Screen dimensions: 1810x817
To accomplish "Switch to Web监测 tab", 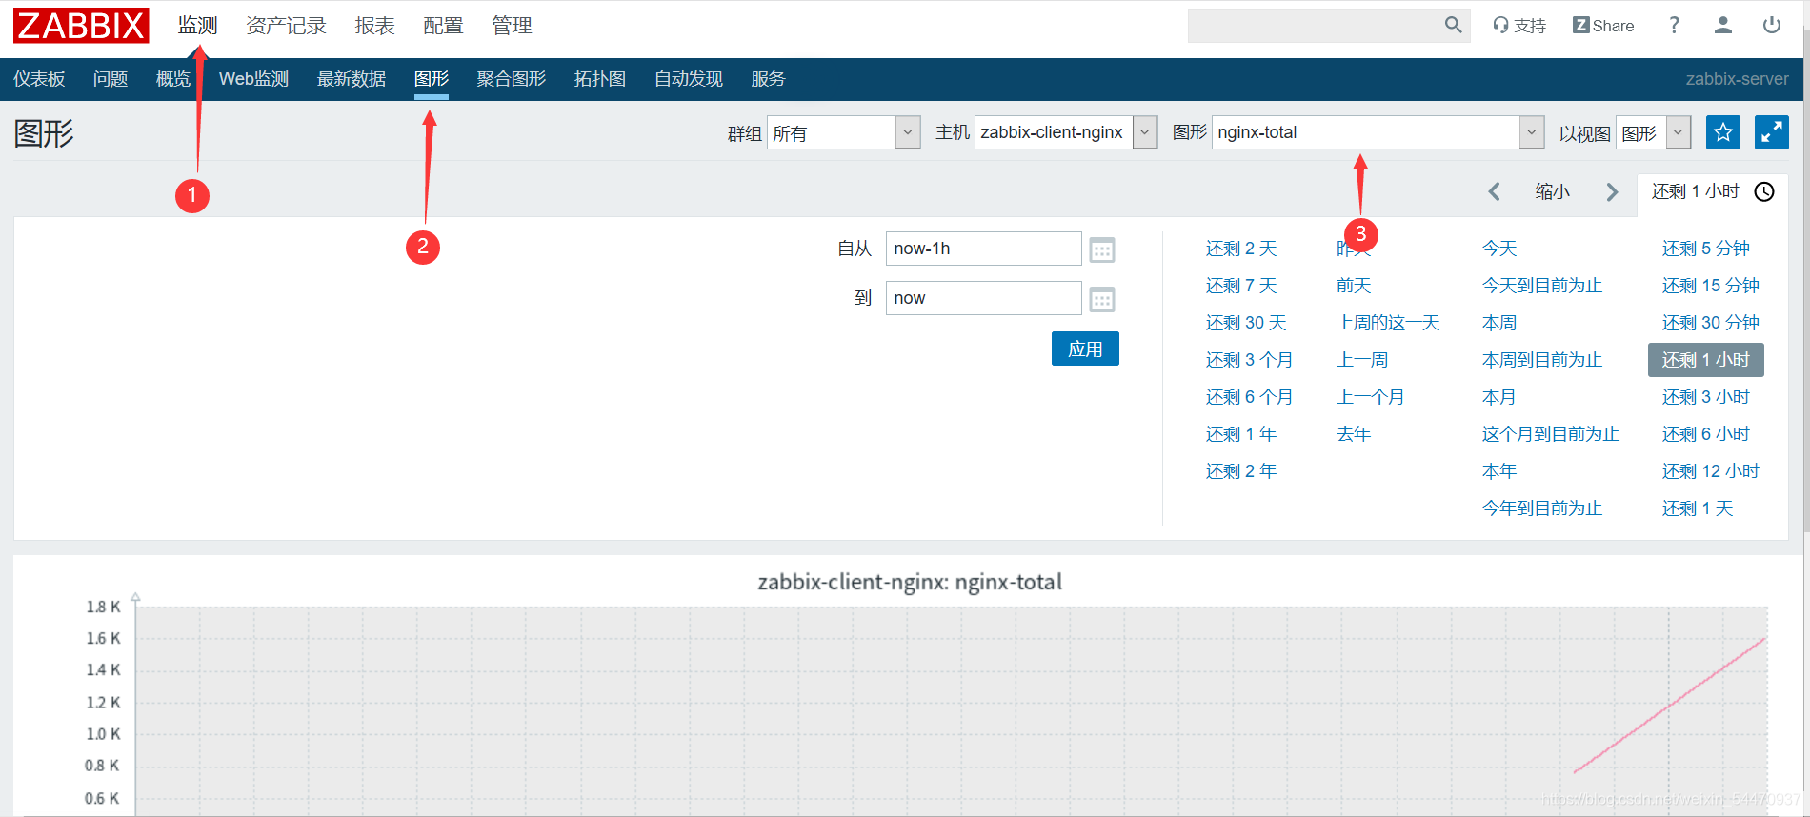I will click(x=253, y=79).
